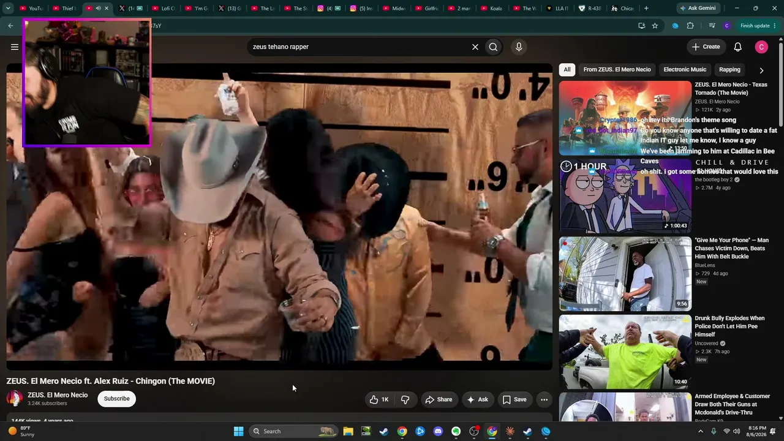784x441 pixels.
Task: Focus the search field containing 'zeus tehano rapper'
Action: pos(358,47)
